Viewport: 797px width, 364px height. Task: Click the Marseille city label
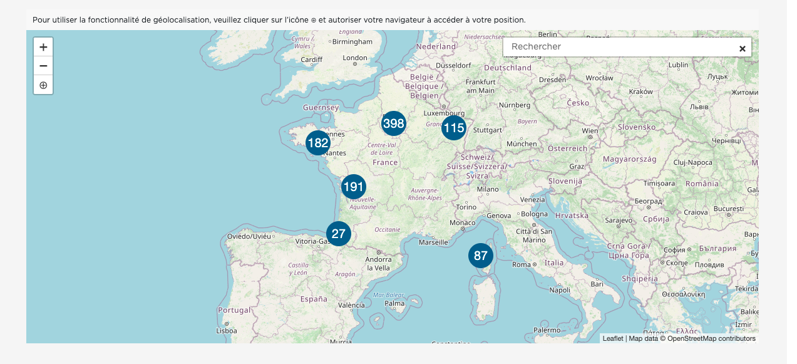point(433,242)
